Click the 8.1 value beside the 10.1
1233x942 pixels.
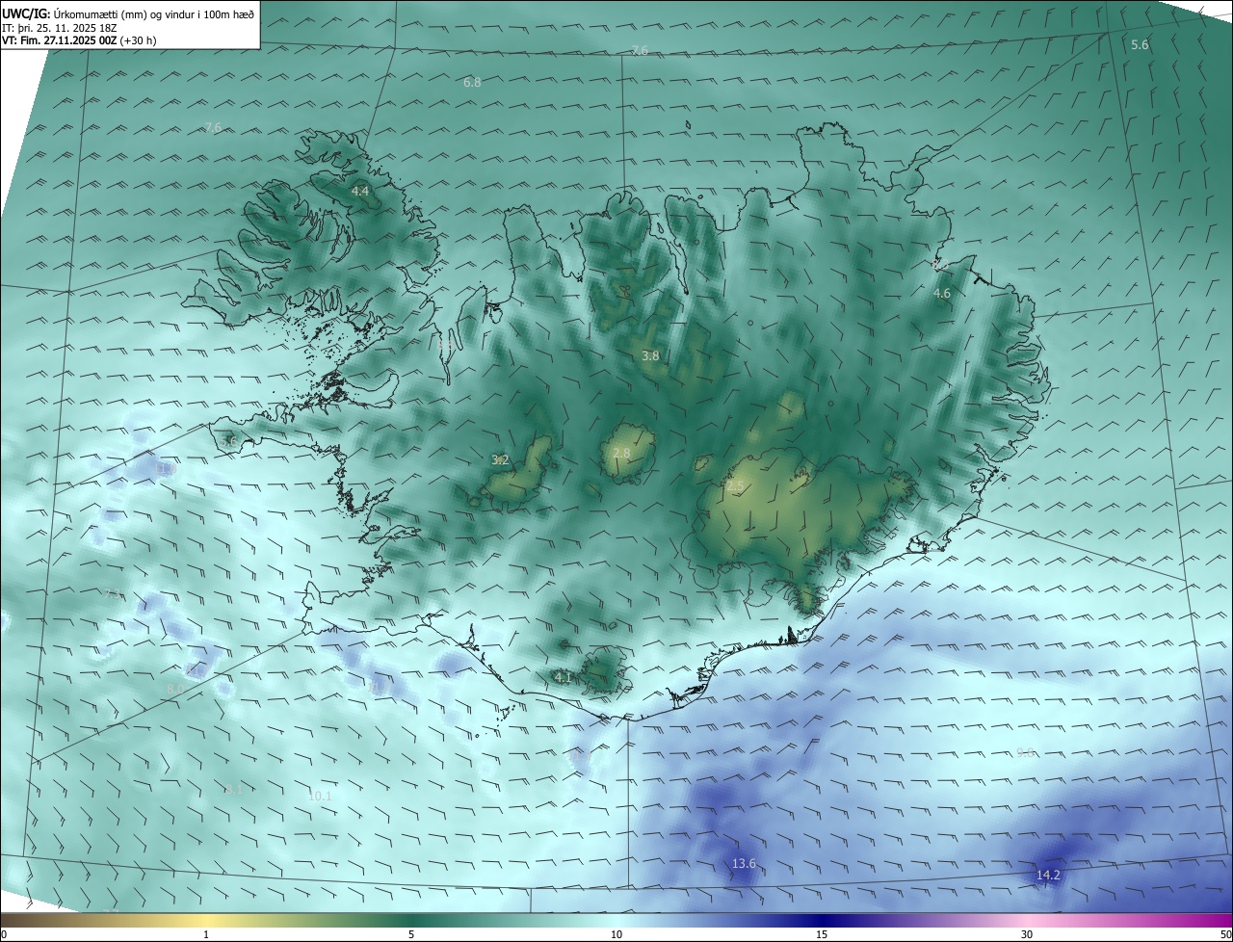(234, 790)
